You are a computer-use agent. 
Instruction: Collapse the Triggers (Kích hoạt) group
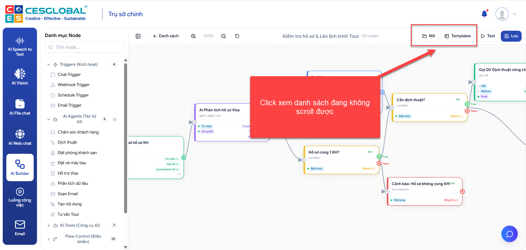click(49, 65)
